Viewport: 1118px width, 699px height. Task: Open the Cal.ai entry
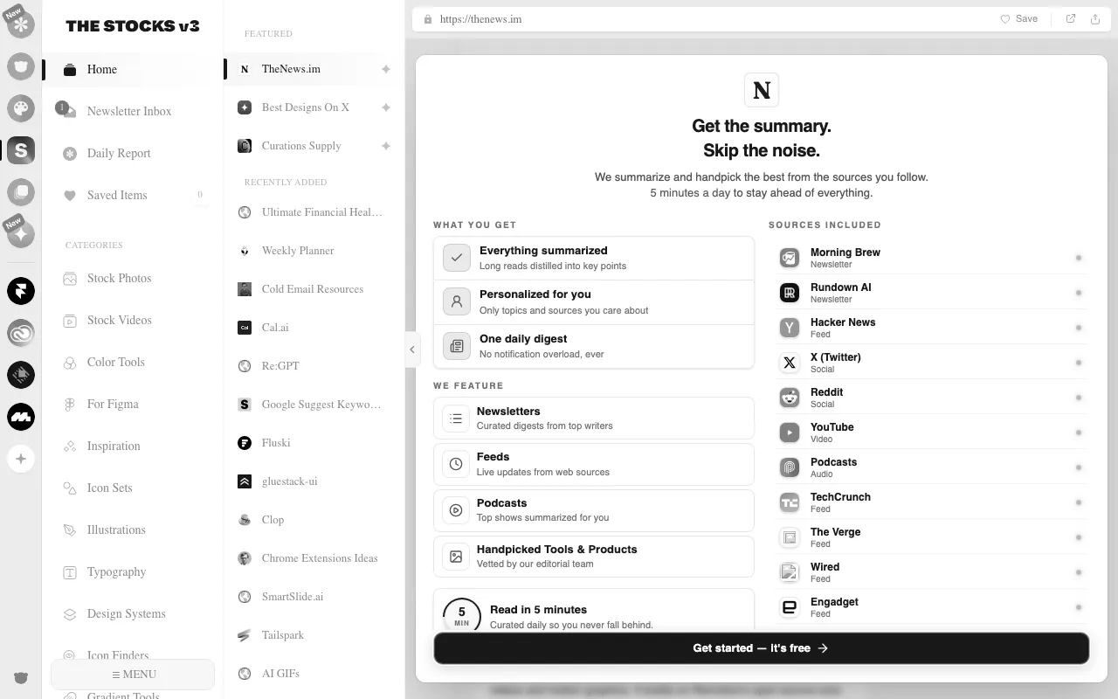click(314, 328)
